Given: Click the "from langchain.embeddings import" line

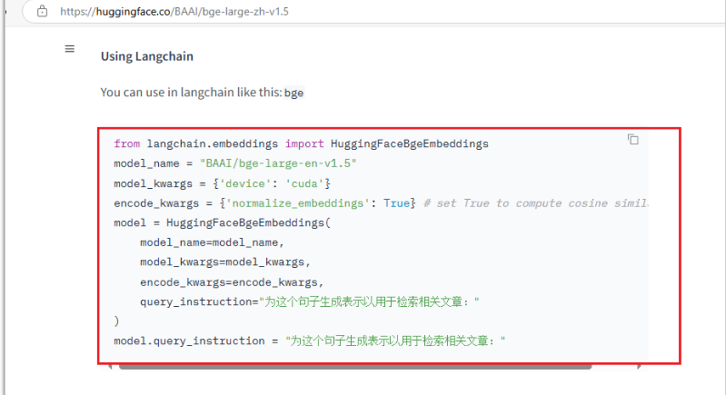Looking at the screenshot, I should (301, 143).
